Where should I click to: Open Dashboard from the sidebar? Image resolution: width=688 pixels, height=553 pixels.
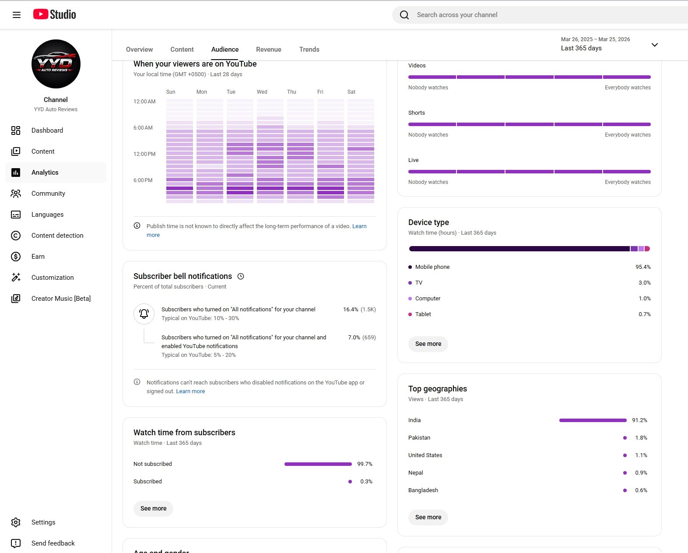pyautogui.click(x=47, y=130)
